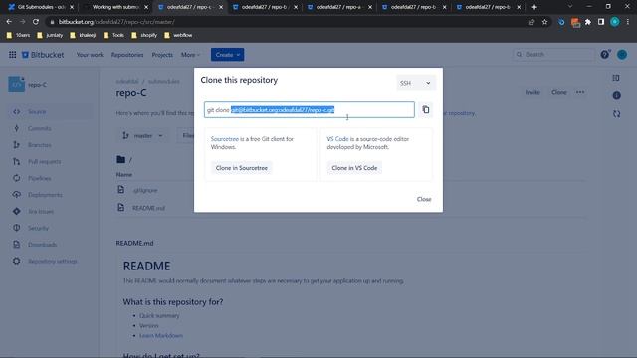The height and width of the screenshot is (358, 637).
Task: Open Projects in top navigation
Action: pyautogui.click(x=162, y=55)
